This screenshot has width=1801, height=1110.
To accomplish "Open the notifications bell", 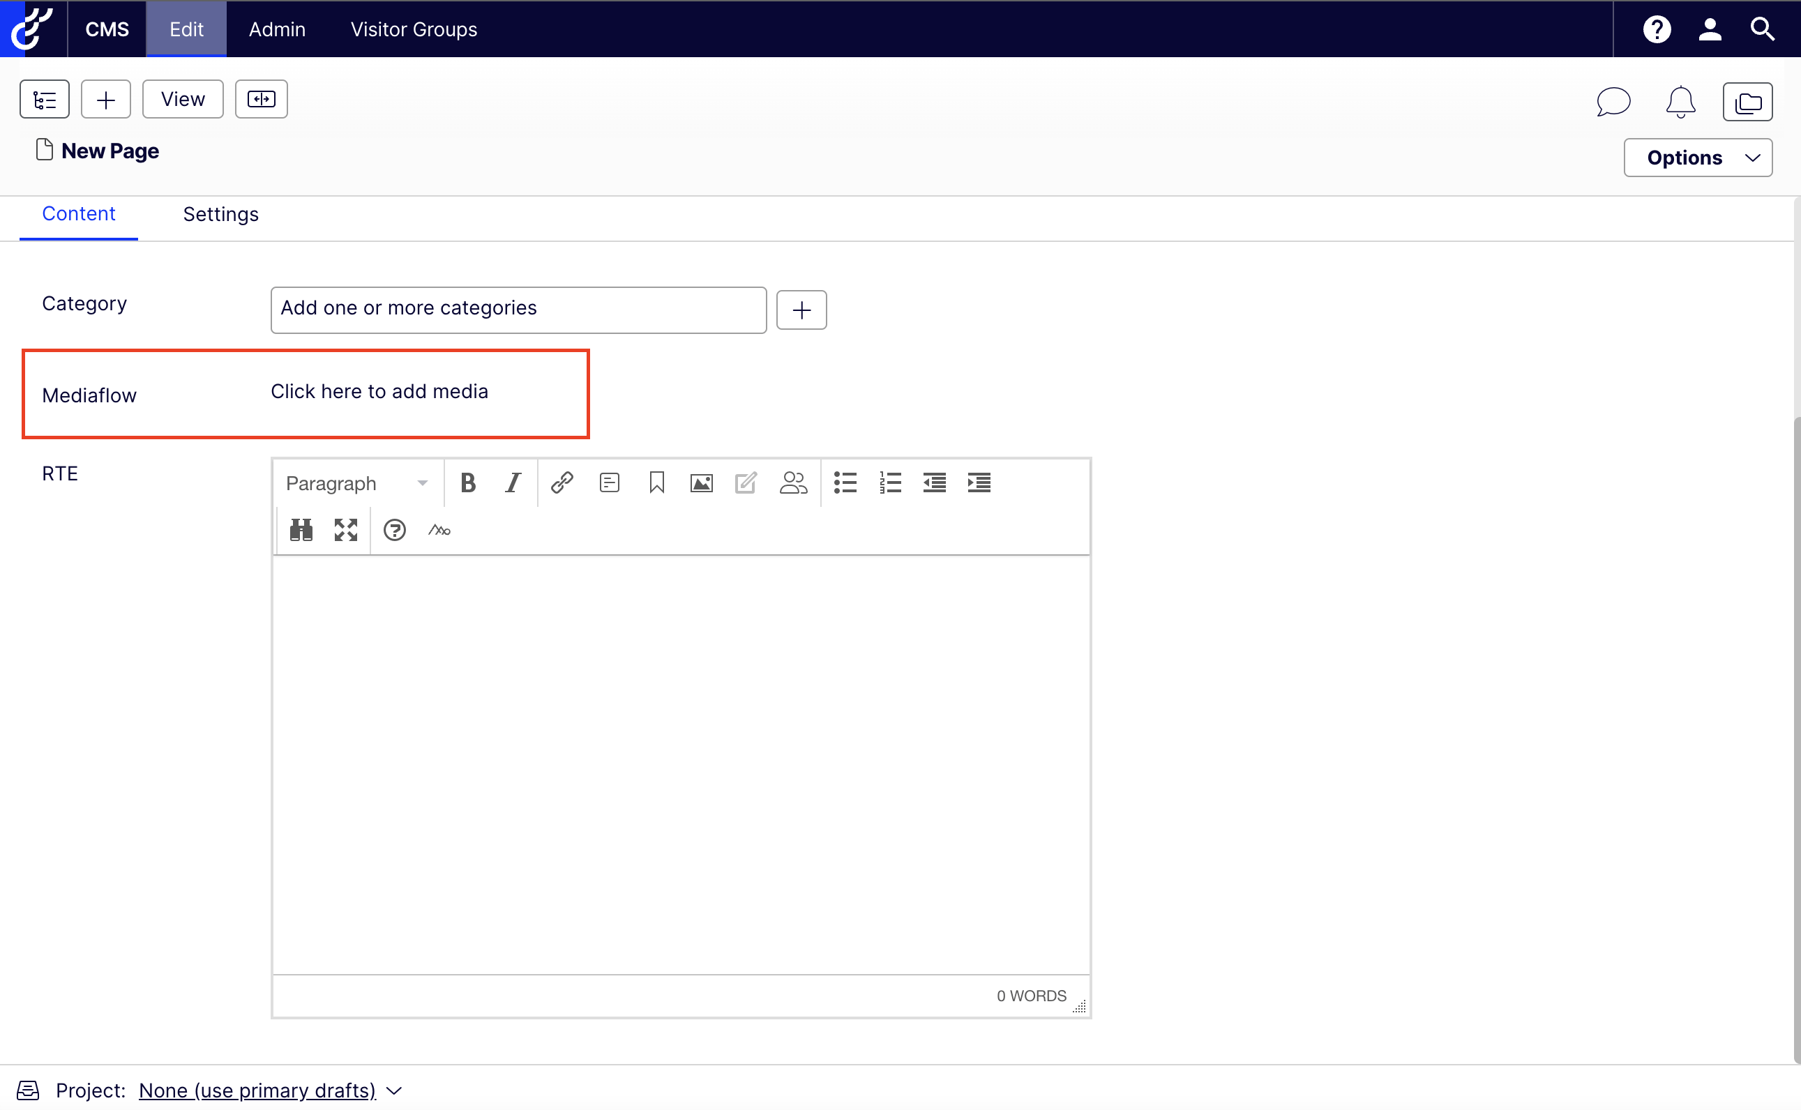I will click(x=1680, y=102).
